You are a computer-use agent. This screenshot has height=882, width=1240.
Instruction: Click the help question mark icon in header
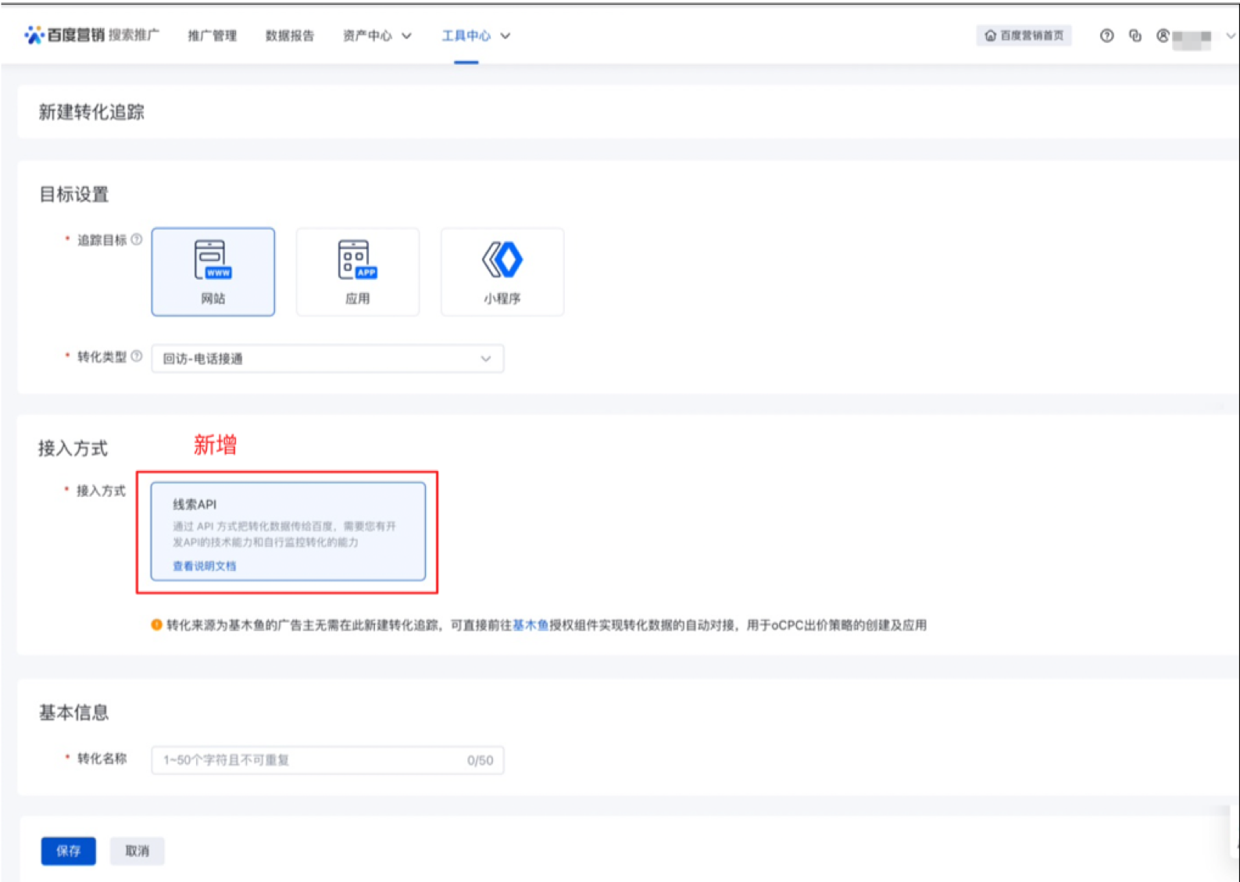click(1106, 36)
